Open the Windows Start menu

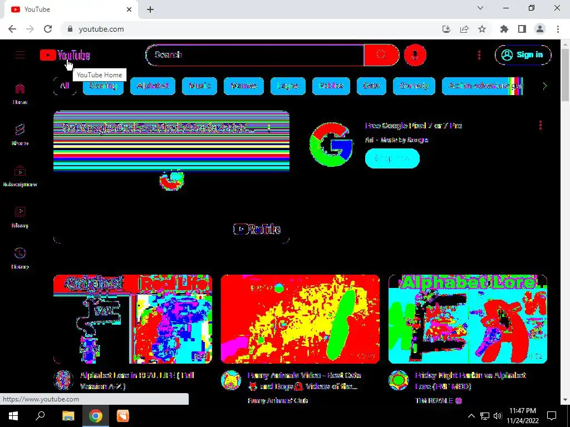(x=13, y=416)
